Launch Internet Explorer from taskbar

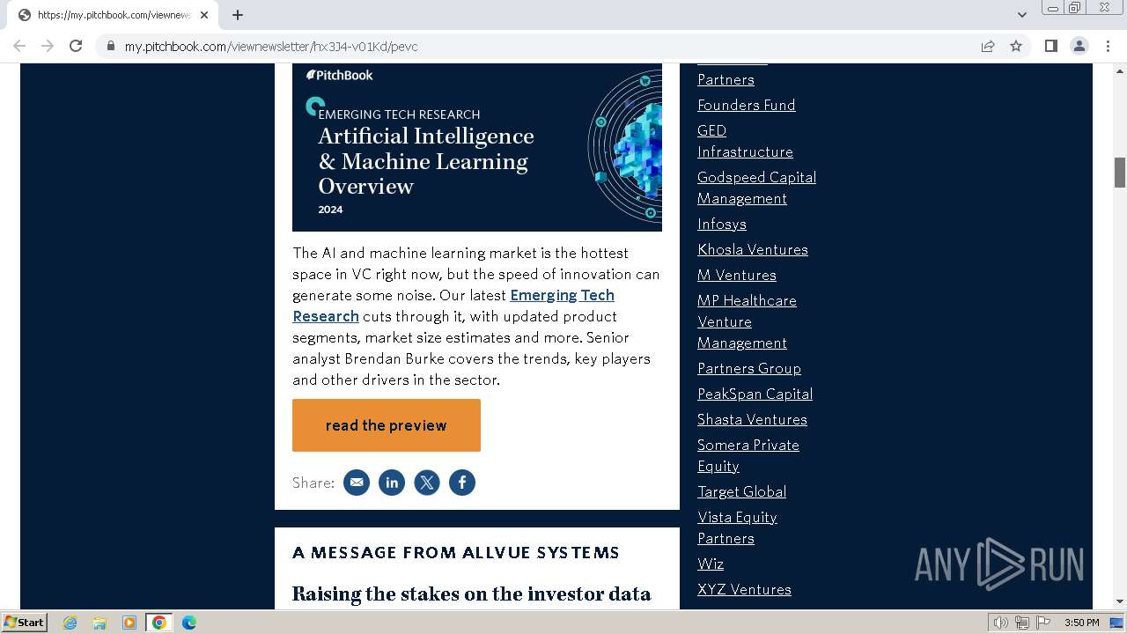click(70, 623)
